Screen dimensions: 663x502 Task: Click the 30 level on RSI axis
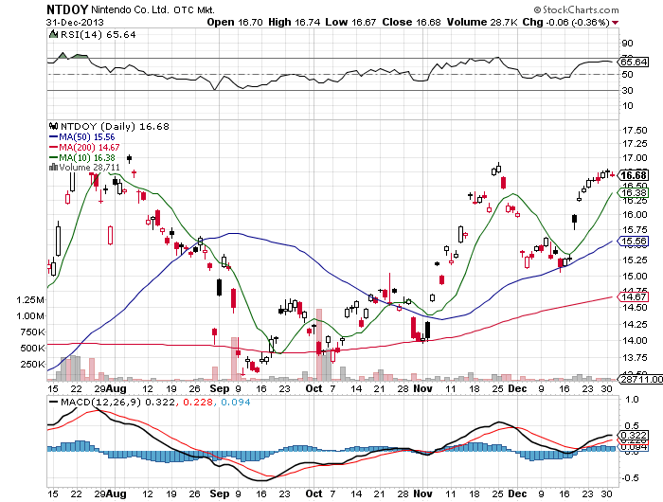[x=627, y=91]
